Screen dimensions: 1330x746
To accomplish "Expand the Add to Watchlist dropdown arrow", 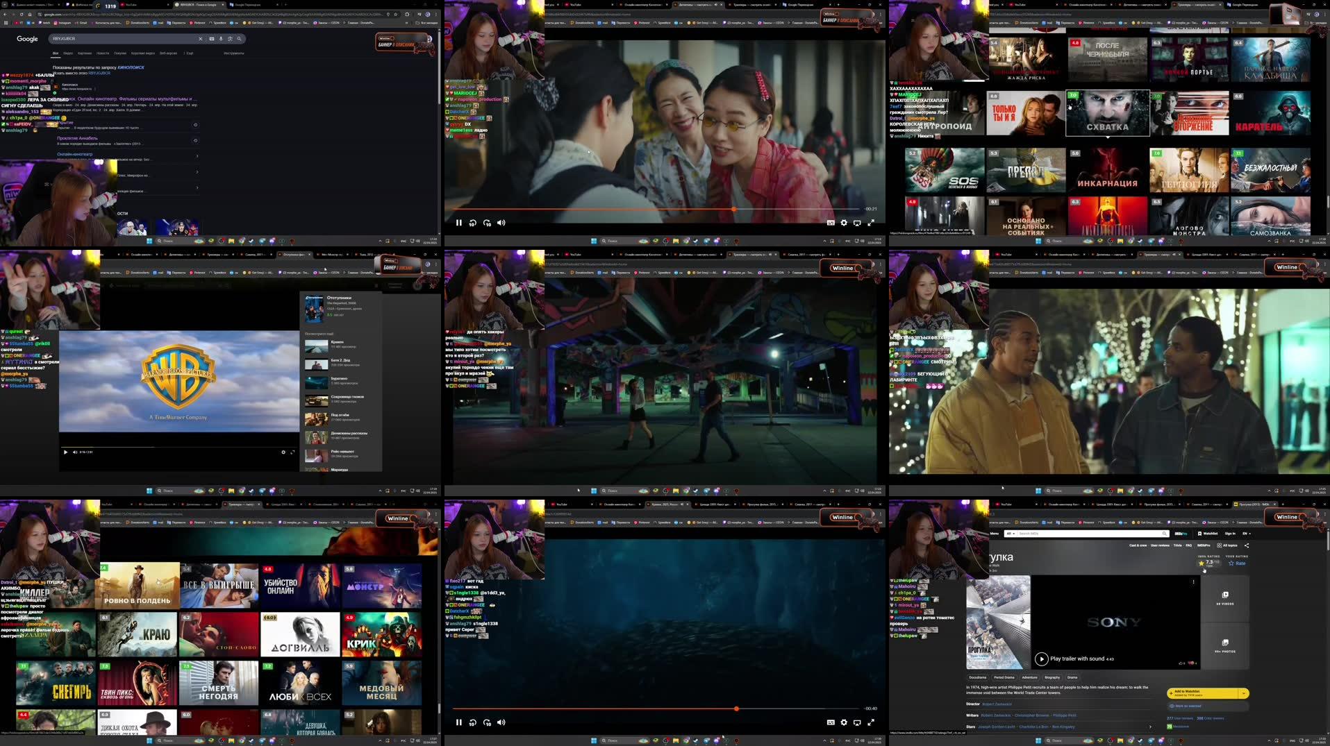I will (1243, 693).
